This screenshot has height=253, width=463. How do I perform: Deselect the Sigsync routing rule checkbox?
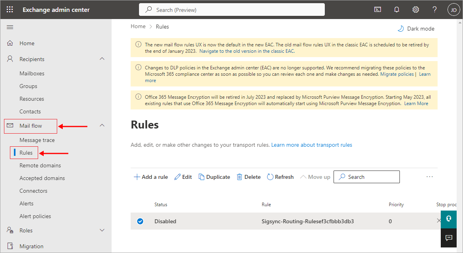[140, 221]
